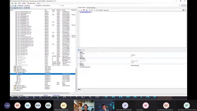Collapse the Selector de Analisis GC group

[14, 71]
